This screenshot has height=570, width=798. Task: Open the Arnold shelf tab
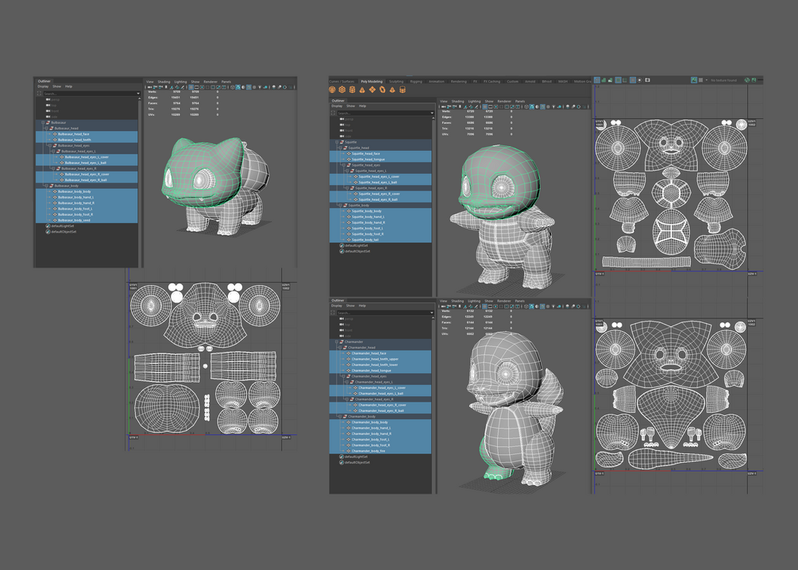click(530, 82)
